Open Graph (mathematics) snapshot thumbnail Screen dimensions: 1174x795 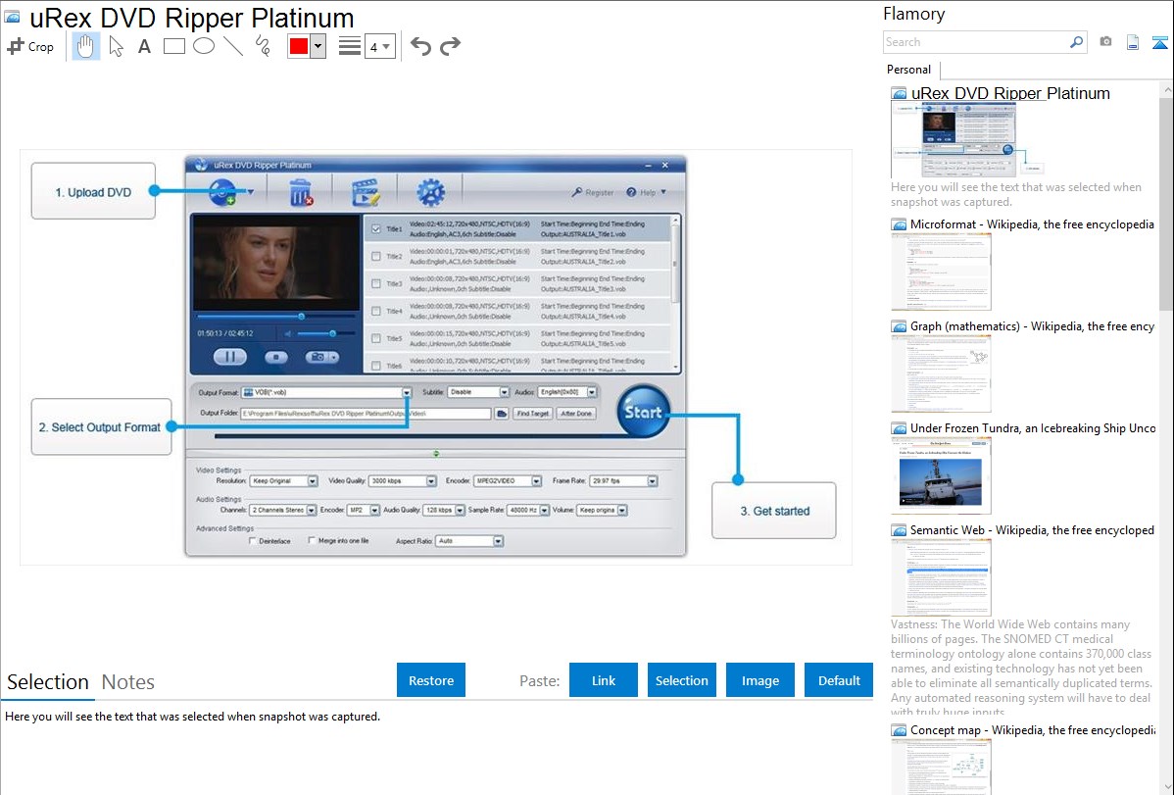(x=941, y=373)
